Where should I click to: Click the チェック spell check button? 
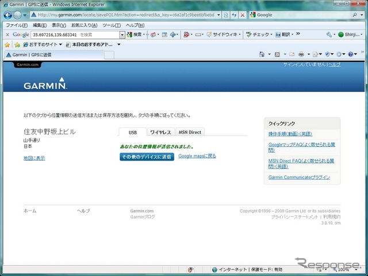[259, 34]
